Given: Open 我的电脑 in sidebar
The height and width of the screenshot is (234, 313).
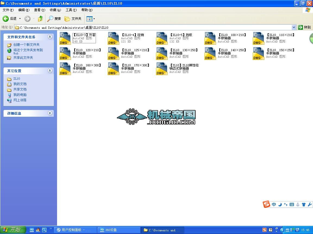Looking at the screenshot, I should click(20, 95).
